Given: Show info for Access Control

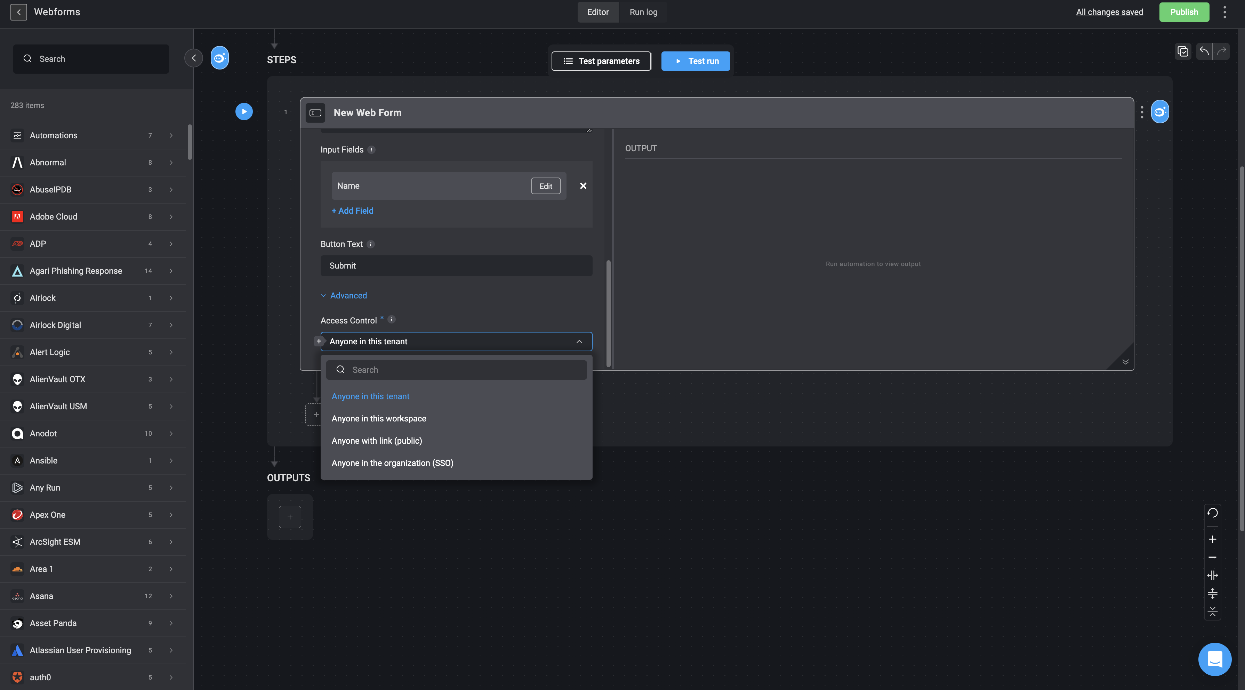Looking at the screenshot, I should 392,320.
